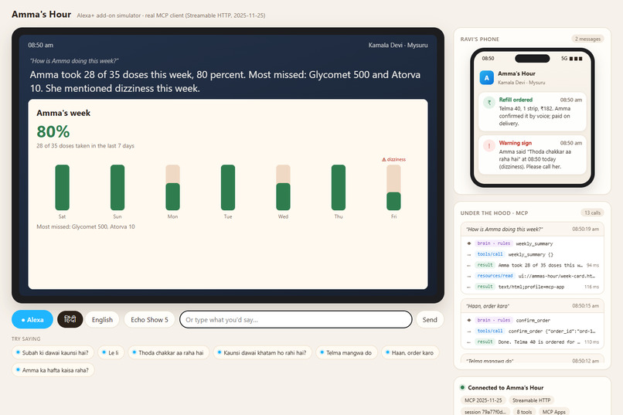This screenshot has width=623, height=415.
Task: Try saying 'Subah ki dawai kaunsi hai?'
Action: 53,352
